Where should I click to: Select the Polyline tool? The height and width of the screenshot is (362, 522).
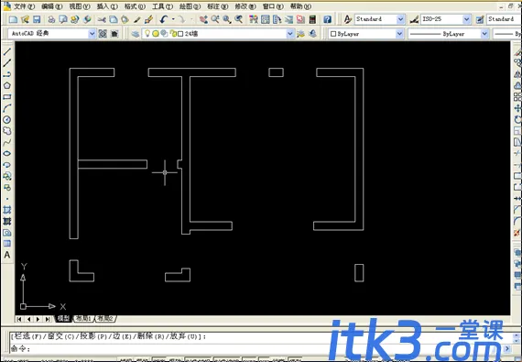click(7, 74)
